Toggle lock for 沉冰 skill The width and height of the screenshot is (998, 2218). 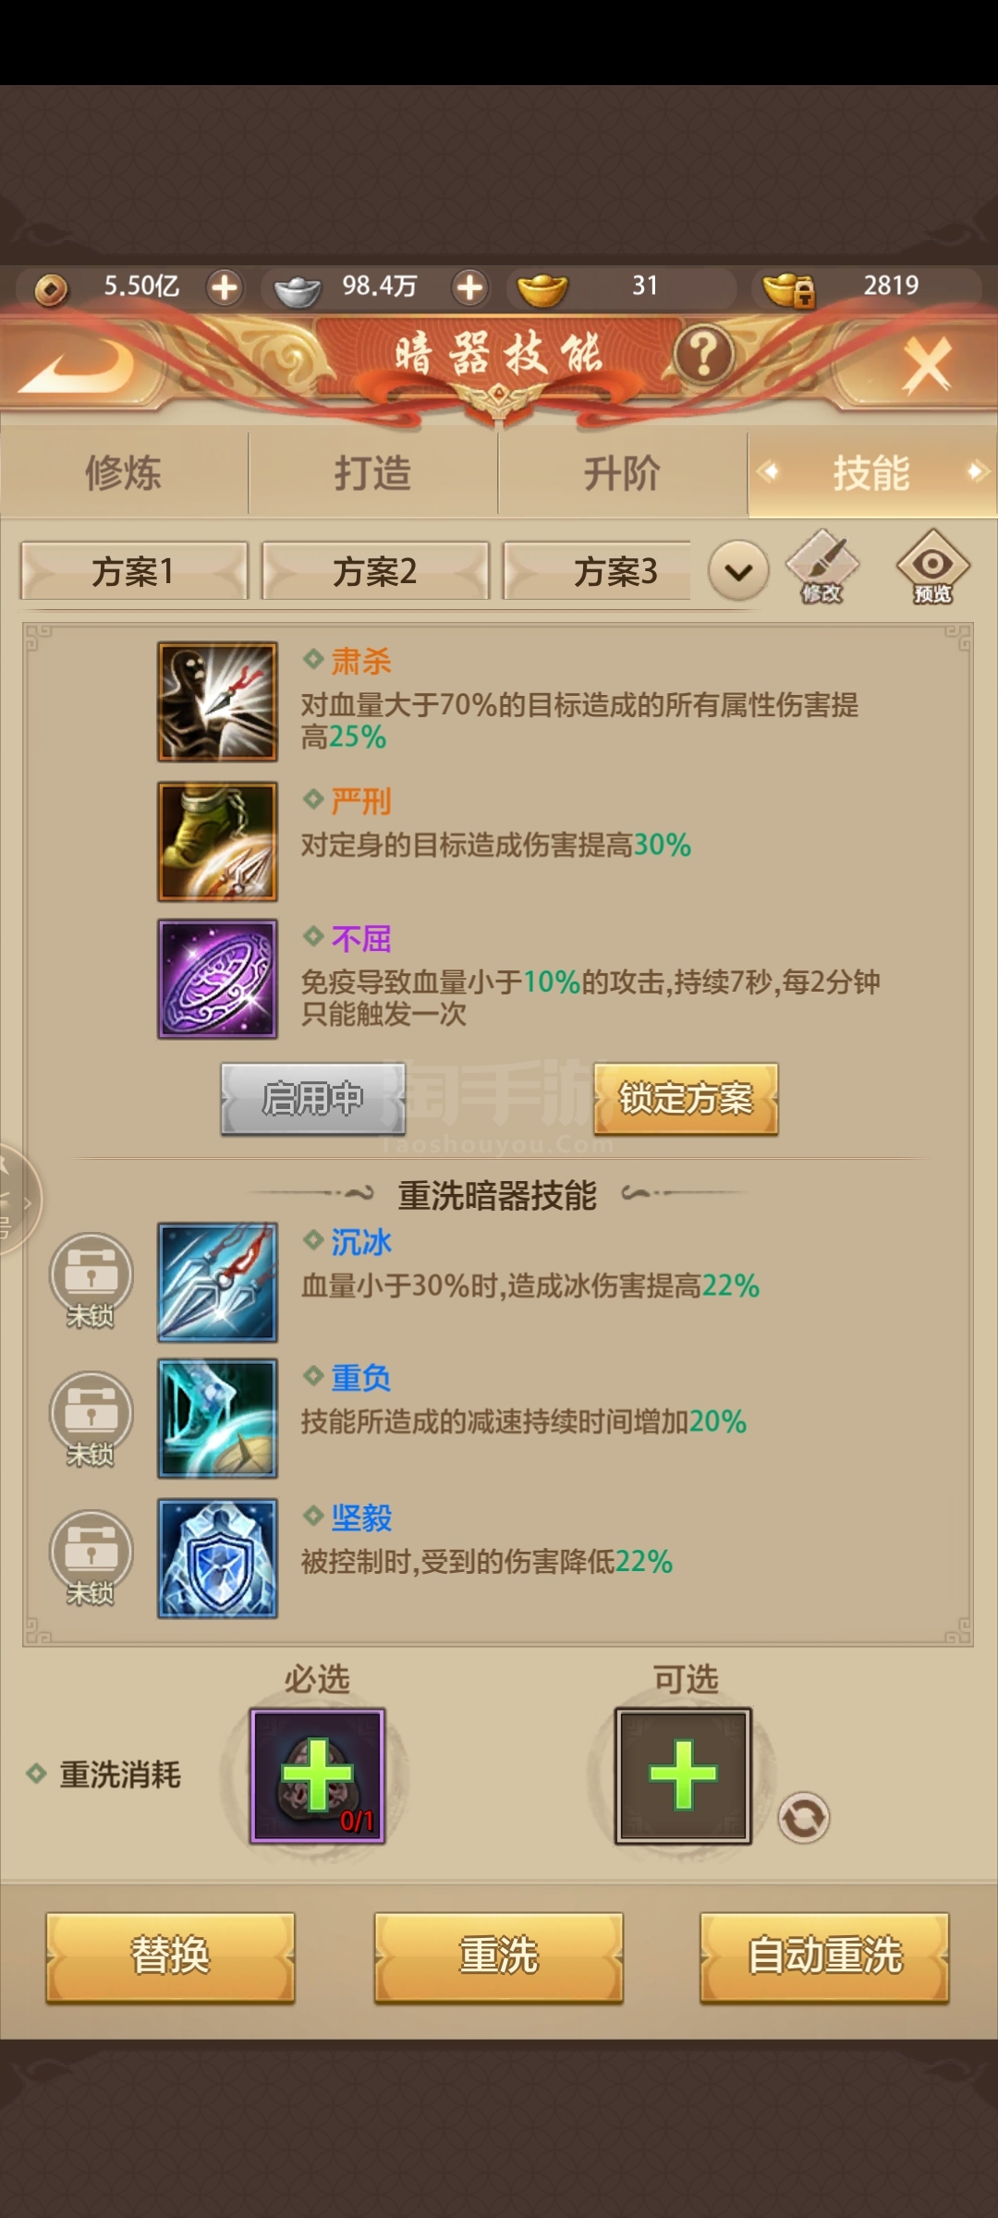pos(91,1280)
